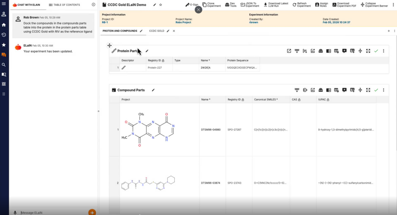Toggle the green checkmark on Compound Parts
Viewport: 397px width, 215px height.
tap(376, 90)
